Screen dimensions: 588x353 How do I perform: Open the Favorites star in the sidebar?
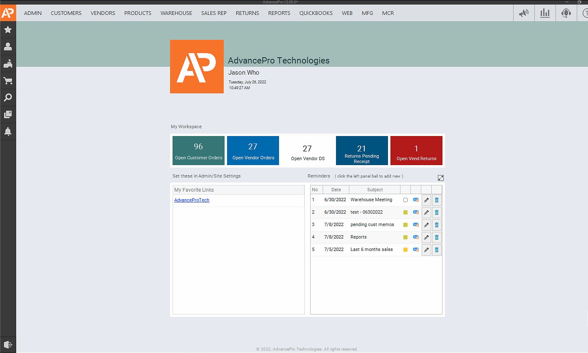(8, 30)
